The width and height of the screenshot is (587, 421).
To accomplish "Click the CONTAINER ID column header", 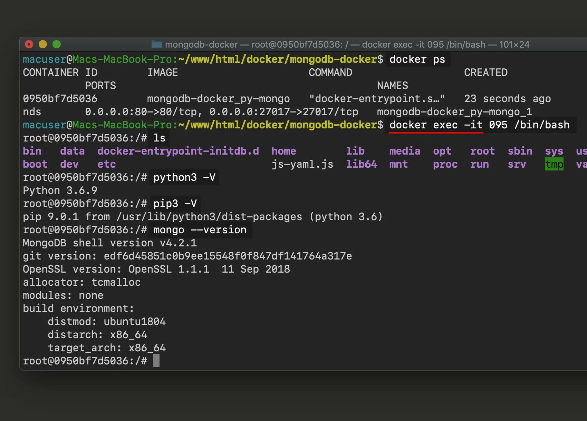I will coord(60,72).
